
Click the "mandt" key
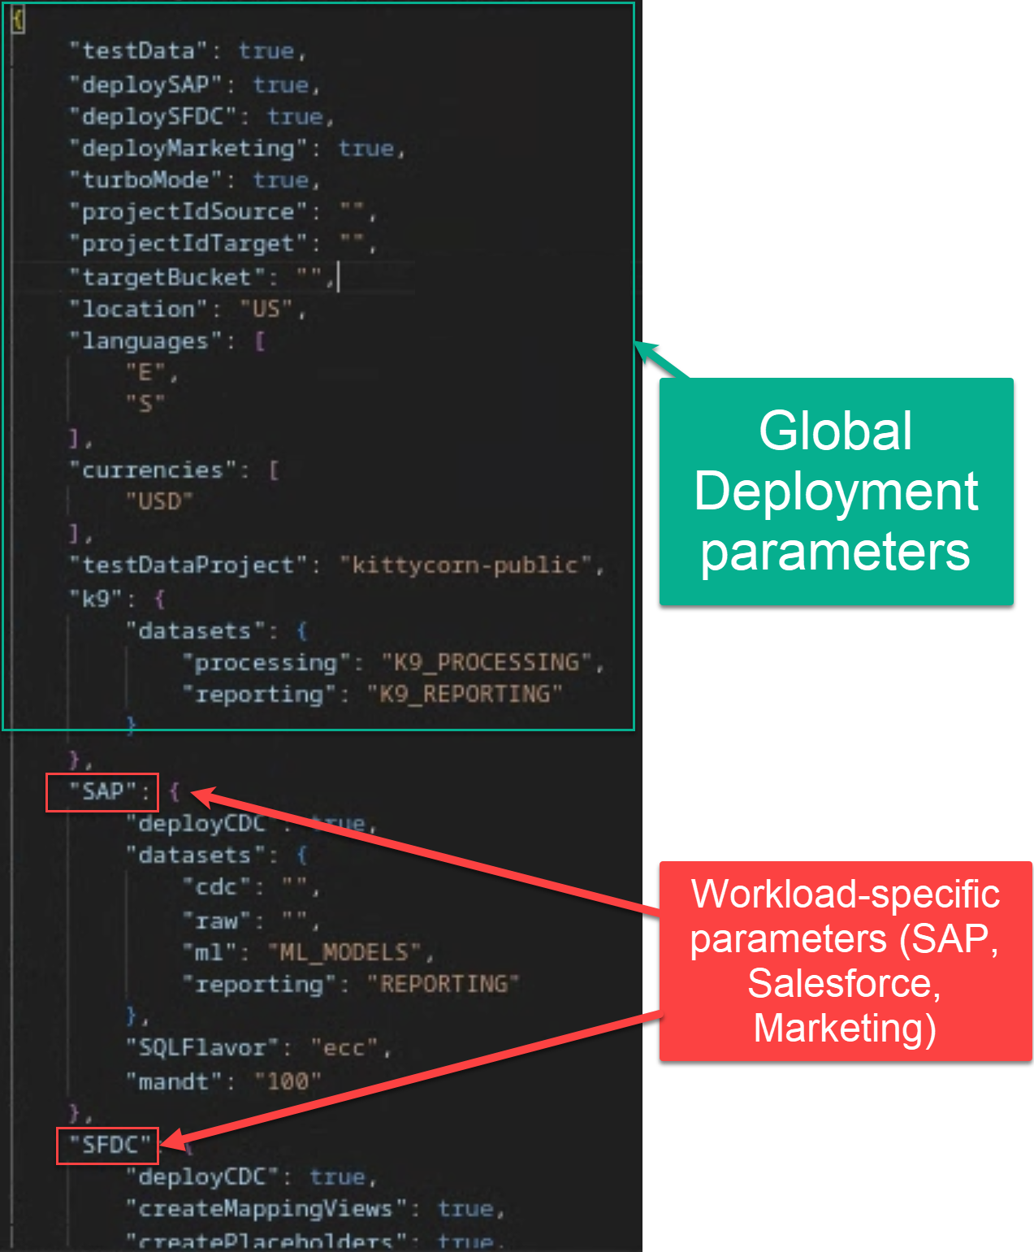pos(173,1082)
